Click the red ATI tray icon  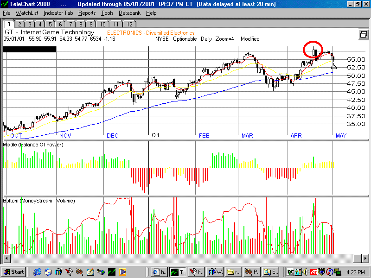coord(314,272)
